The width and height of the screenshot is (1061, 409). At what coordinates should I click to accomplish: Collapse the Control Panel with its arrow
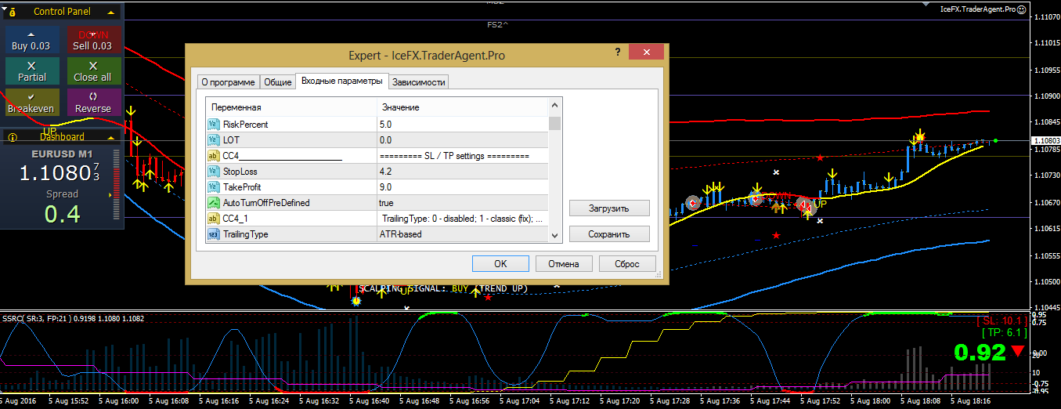pyautogui.click(x=111, y=12)
